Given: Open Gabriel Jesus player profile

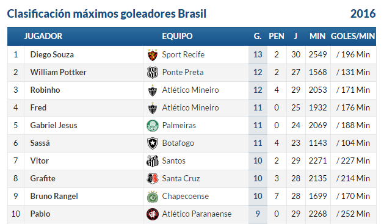Looking at the screenshot, I should (54, 126).
